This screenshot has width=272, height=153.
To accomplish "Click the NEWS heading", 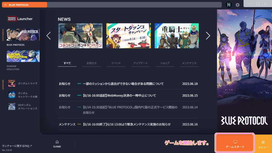I will [x=64, y=19].
